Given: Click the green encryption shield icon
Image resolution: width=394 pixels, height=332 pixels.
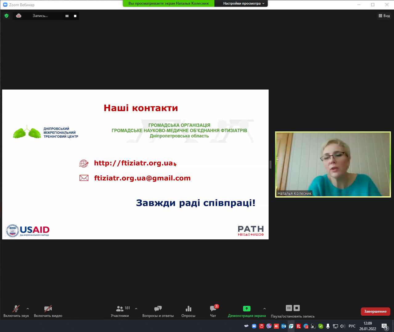Looking at the screenshot, I should 6,16.
